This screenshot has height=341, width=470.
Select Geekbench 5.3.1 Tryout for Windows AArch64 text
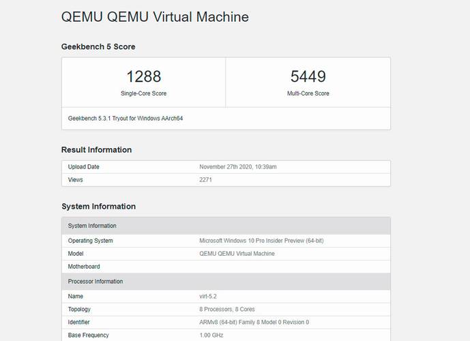click(x=126, y=119)
